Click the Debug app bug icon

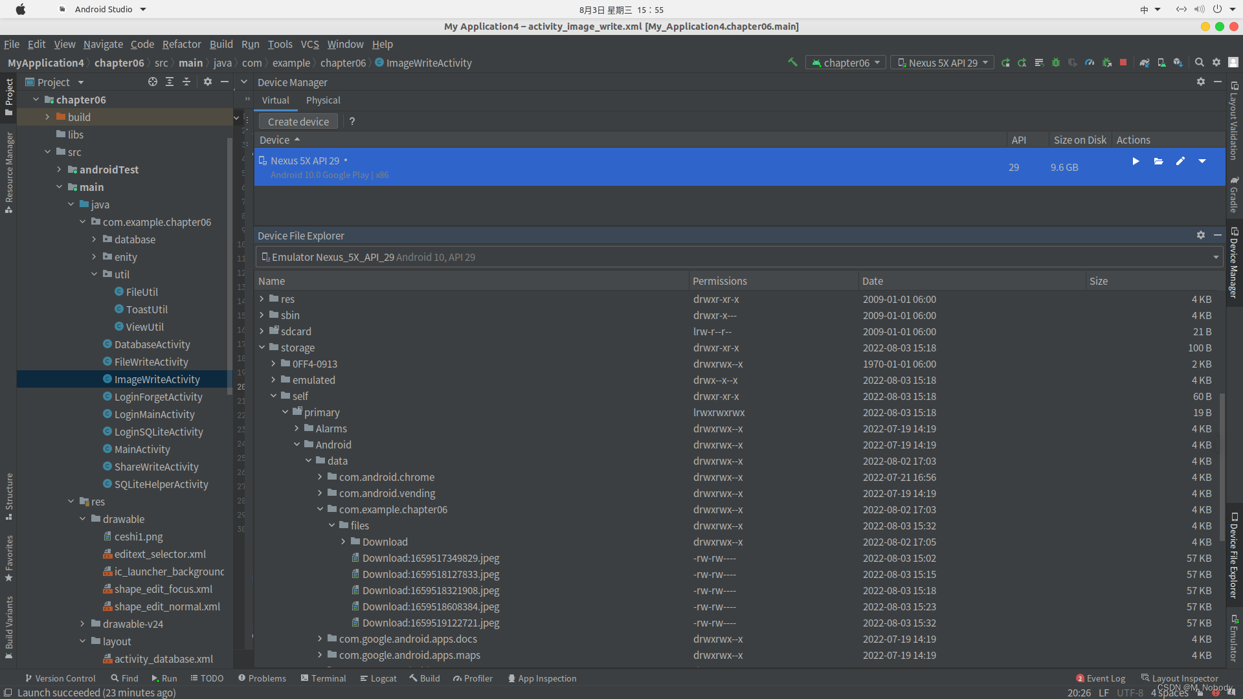click(1056, 63)
